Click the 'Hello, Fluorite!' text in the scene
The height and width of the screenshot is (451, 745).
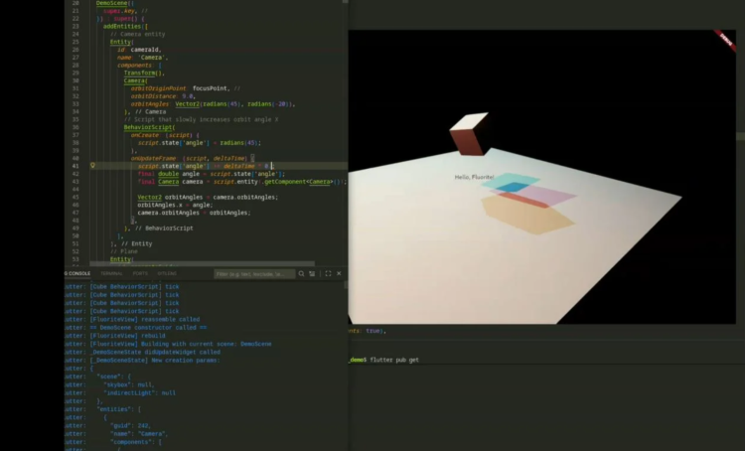coord(475,177)
